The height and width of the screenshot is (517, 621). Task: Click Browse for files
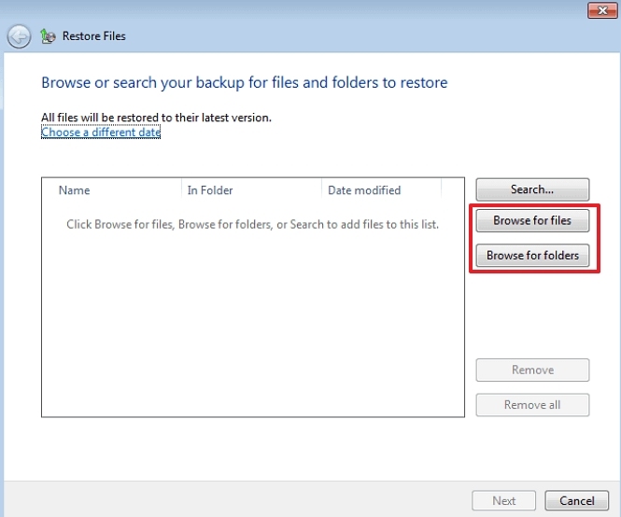[532, 220]
